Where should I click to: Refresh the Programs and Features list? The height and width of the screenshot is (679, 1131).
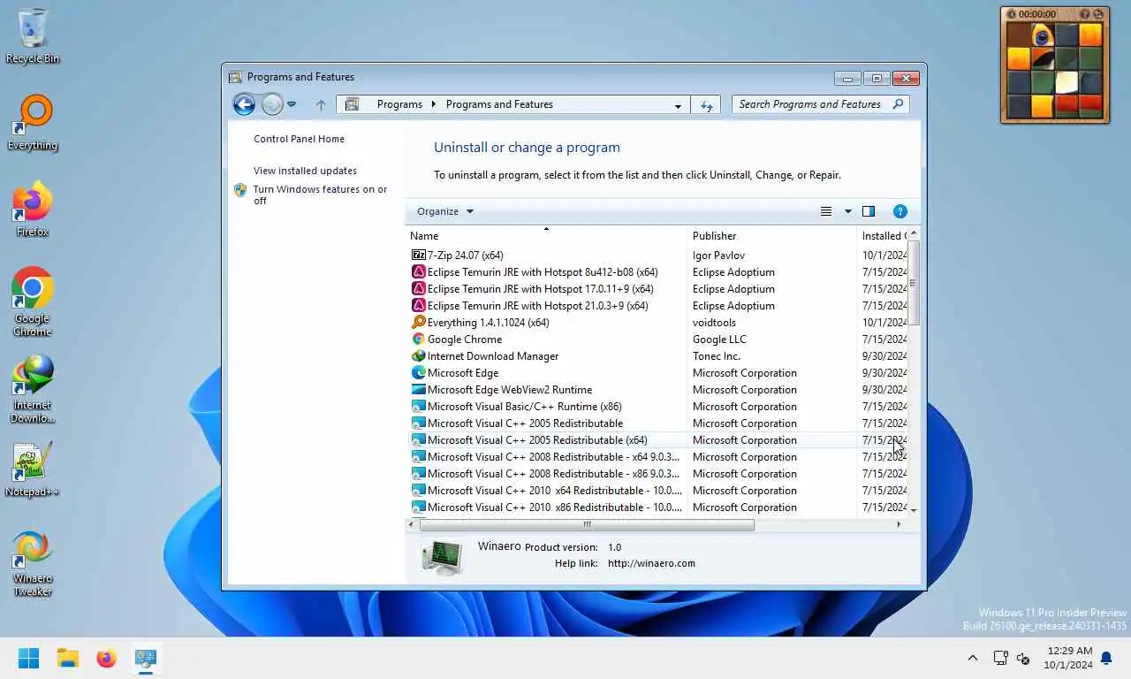point(706,104)
